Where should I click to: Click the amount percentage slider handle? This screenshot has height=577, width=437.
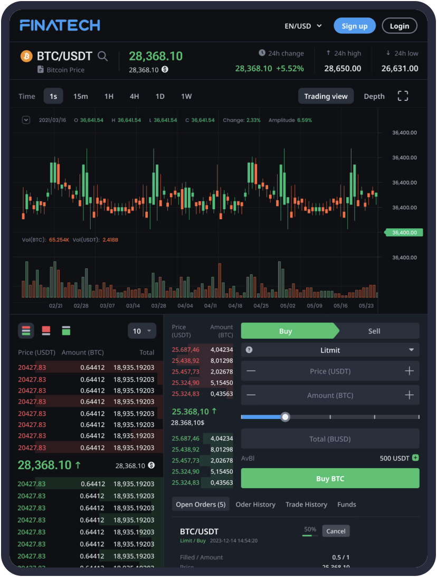tap(285, 417)
